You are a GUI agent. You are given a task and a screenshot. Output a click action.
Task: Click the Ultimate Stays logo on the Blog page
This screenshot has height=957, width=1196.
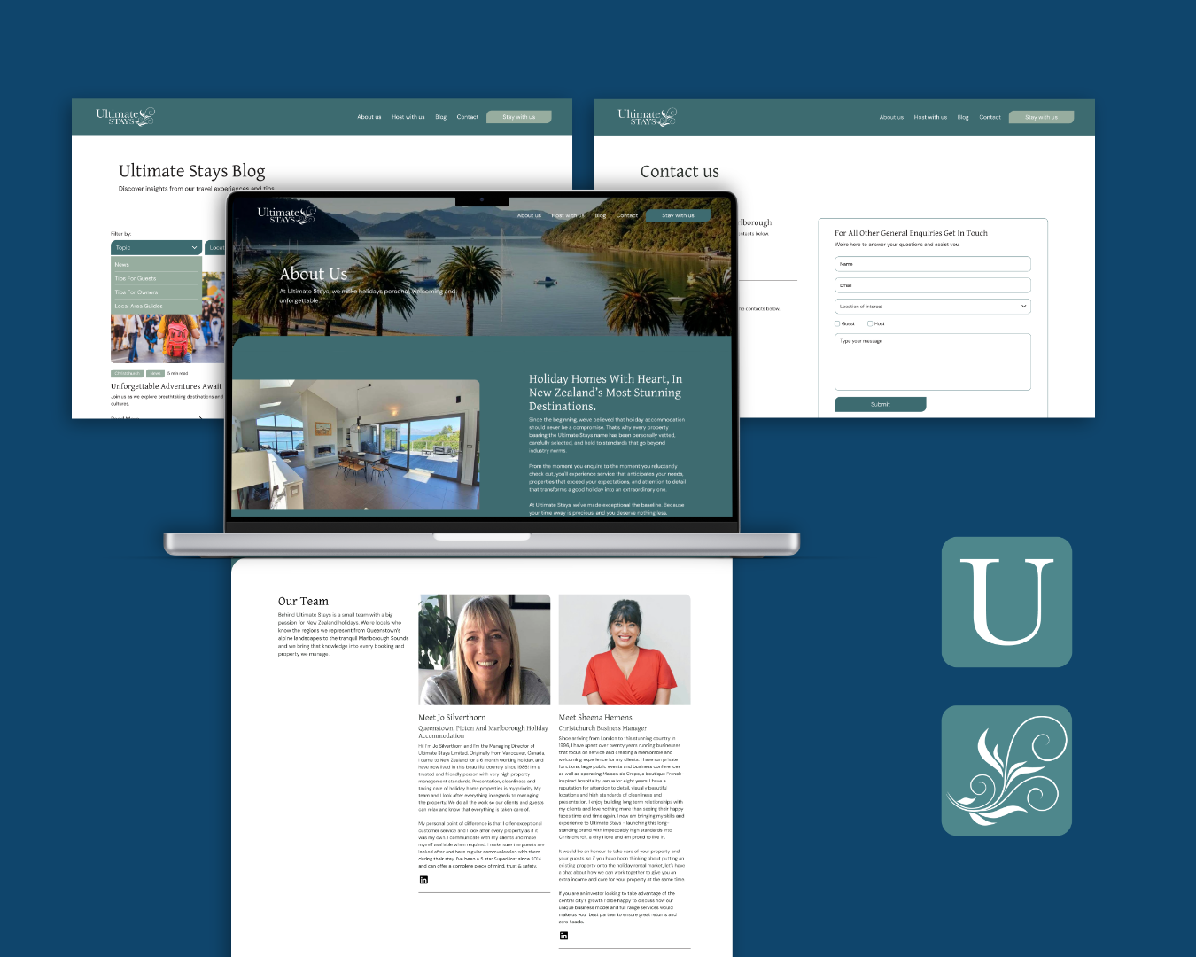tap(125, 116)
